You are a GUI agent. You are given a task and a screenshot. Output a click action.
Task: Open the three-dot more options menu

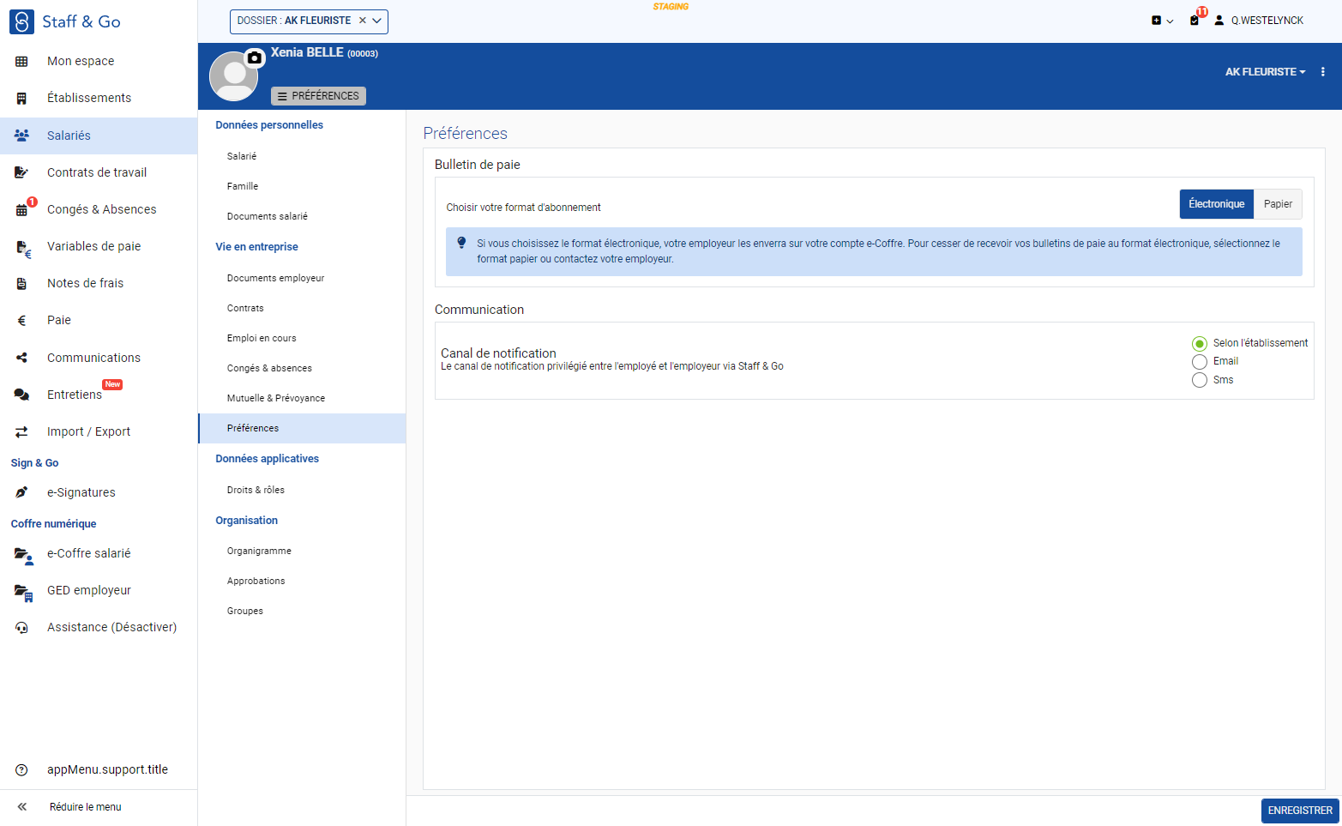coord(1322,72)
